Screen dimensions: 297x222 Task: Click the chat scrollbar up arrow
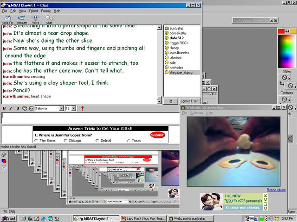point(159,28)
